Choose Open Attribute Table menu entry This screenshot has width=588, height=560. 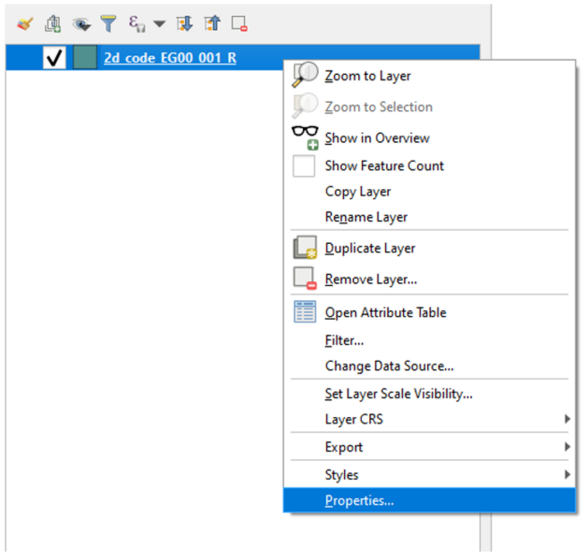click(385, 313)
